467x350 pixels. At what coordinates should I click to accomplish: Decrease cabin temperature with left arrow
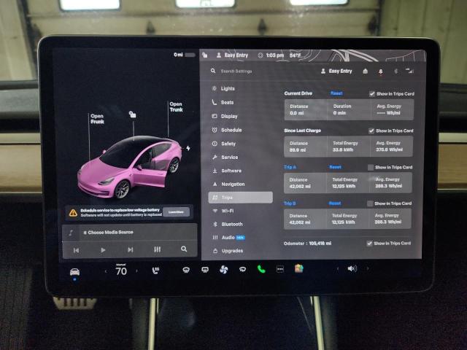[105, 271]
